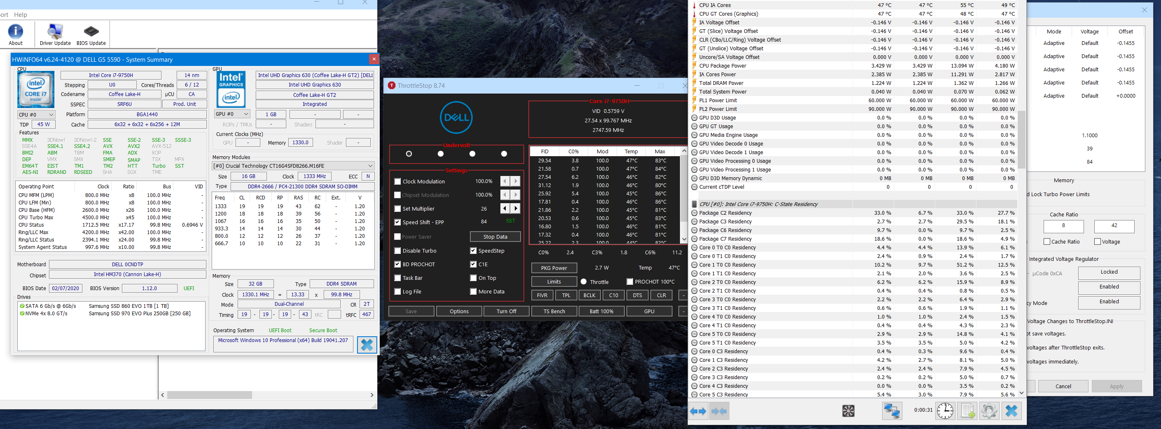Start sensor logging with the sheet-plus icon
The width and height of the screenshot is (1161, 429).
[x=967, y=411]
